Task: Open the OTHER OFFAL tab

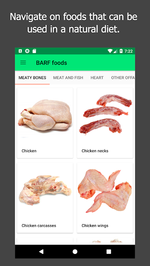Action: 123,78
